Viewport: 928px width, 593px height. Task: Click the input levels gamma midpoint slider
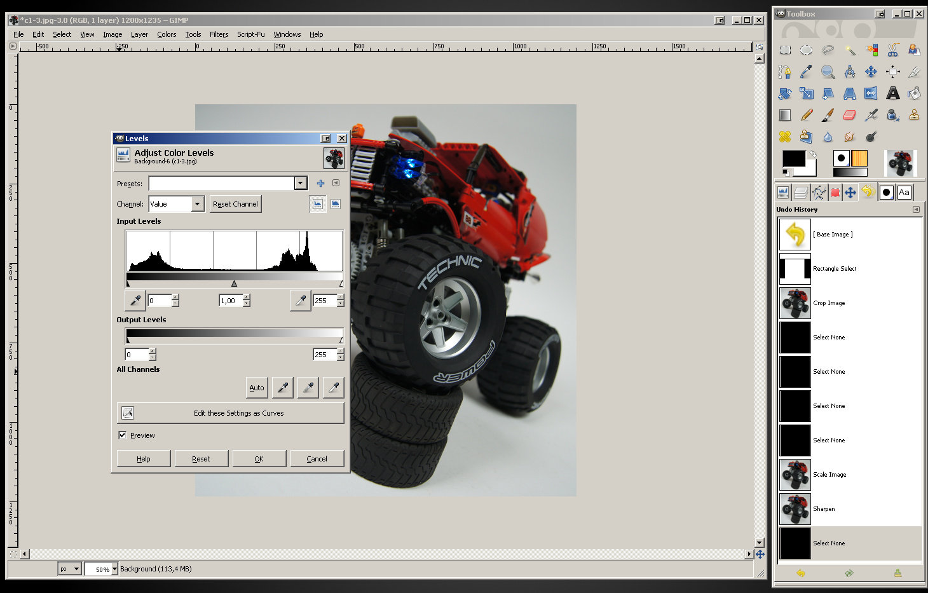[235, 283]
